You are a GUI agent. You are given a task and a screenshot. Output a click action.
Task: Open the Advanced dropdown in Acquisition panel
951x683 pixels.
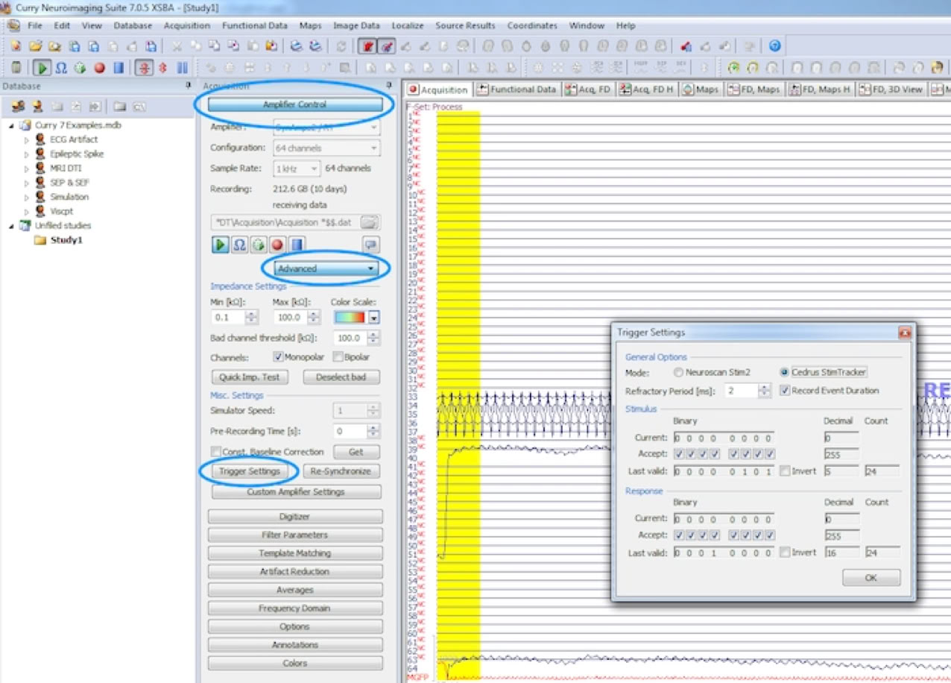[x=324, y=268]
